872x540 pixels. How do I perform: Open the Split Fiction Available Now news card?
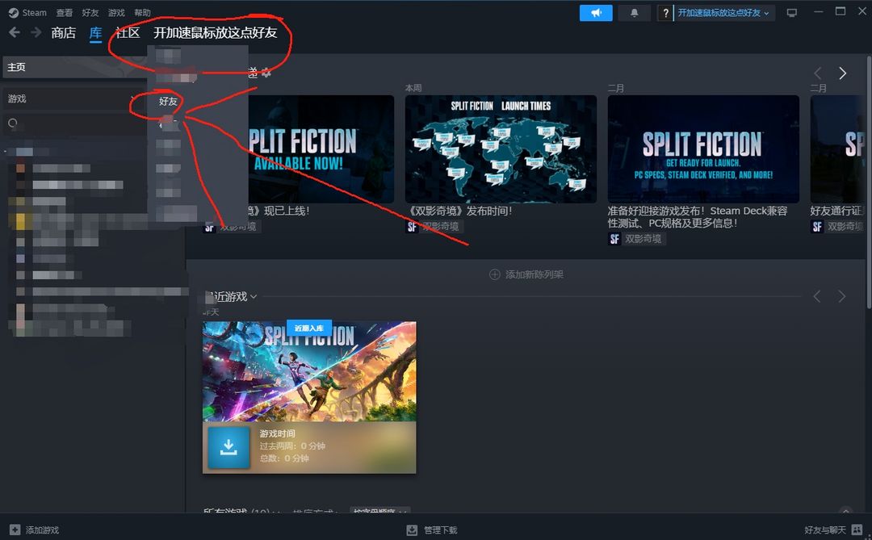click(321, 149)
